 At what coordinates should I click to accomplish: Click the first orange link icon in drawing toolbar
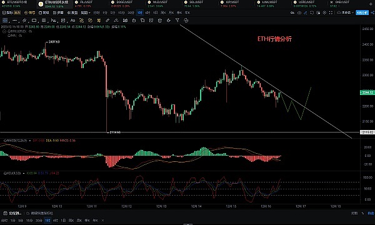(x=81, y=21)
